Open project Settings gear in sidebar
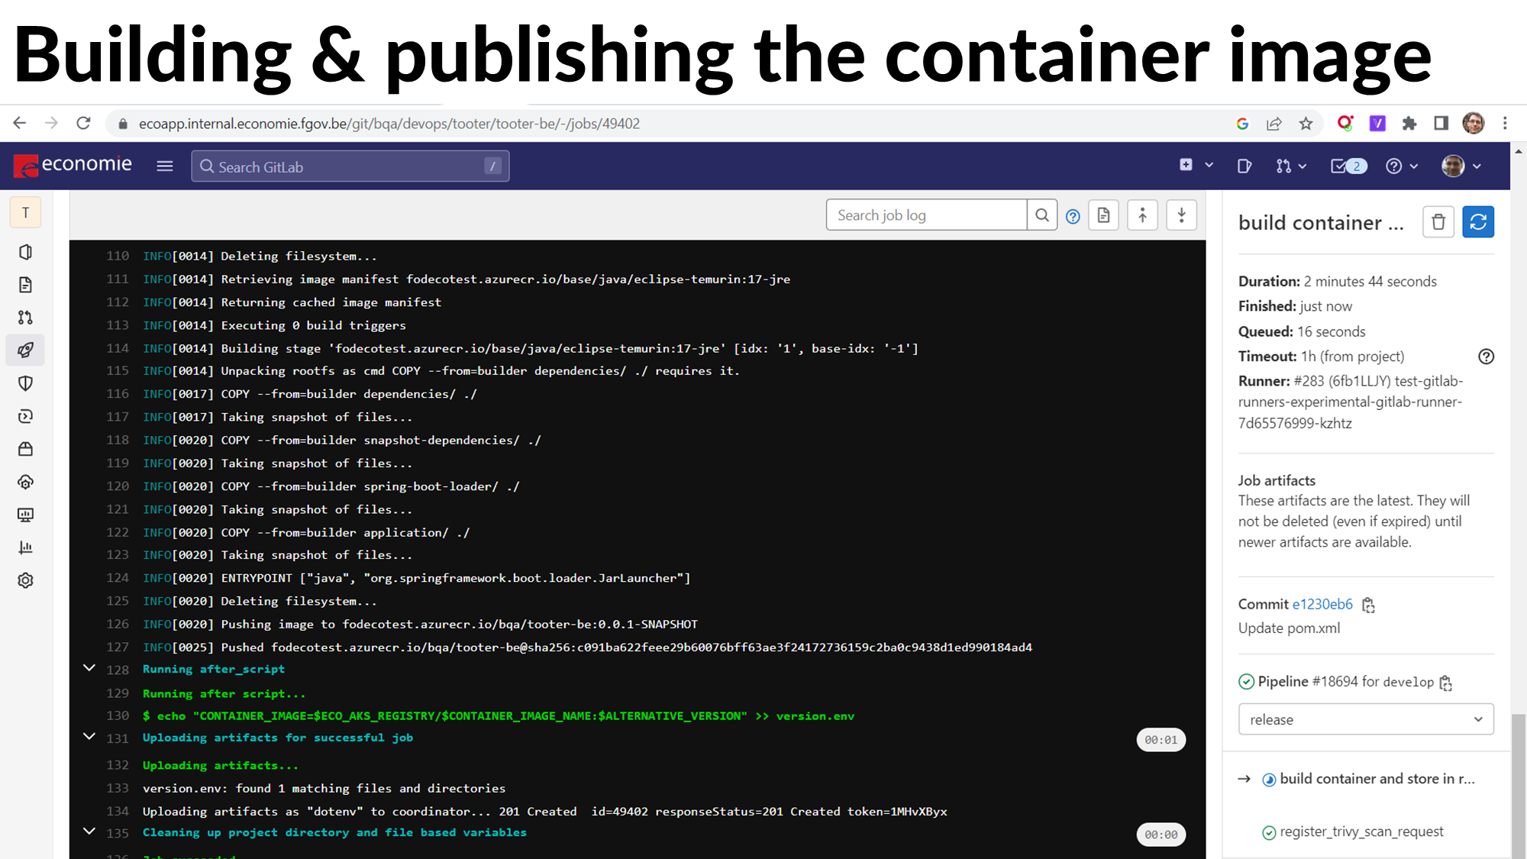The height and width of the screenshot is (859, 1527). coord(25,580)
